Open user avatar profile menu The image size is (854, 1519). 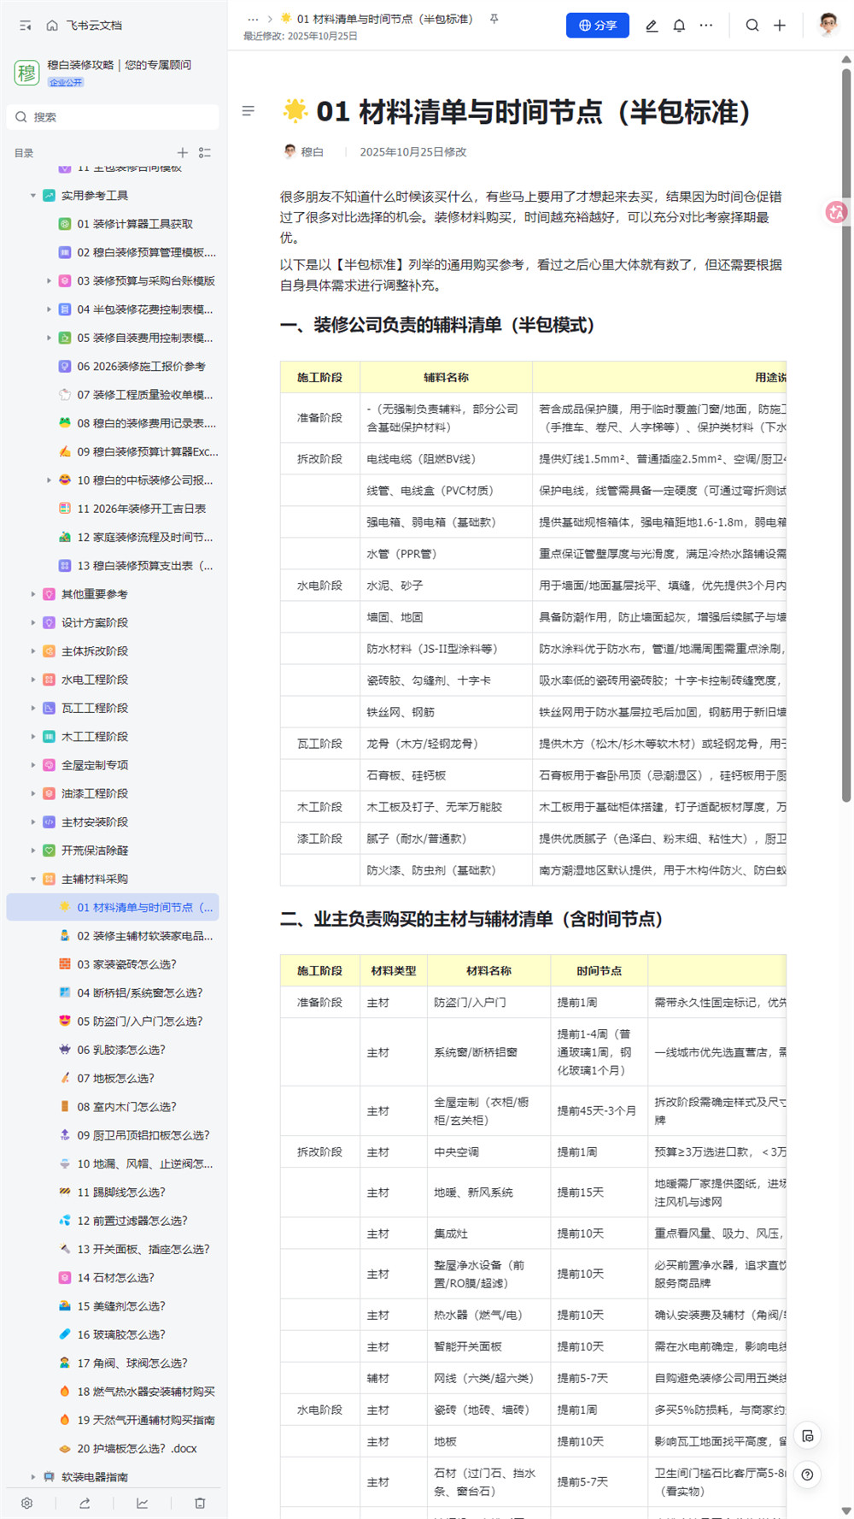tap(828, 25)
